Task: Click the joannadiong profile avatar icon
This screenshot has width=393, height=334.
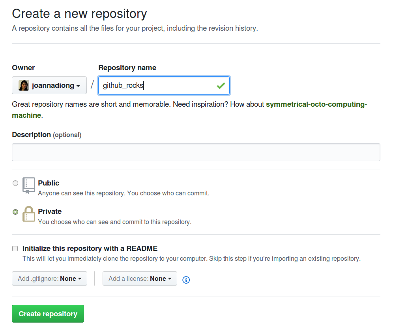Action: (24, 85)
